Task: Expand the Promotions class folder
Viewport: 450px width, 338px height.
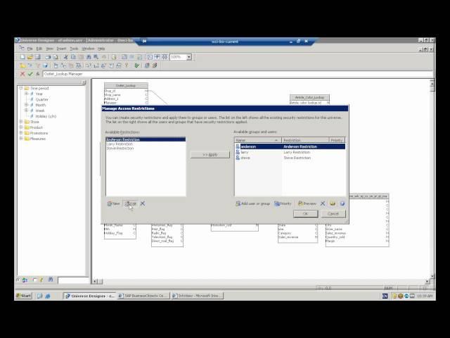Action: click(21, 133)
